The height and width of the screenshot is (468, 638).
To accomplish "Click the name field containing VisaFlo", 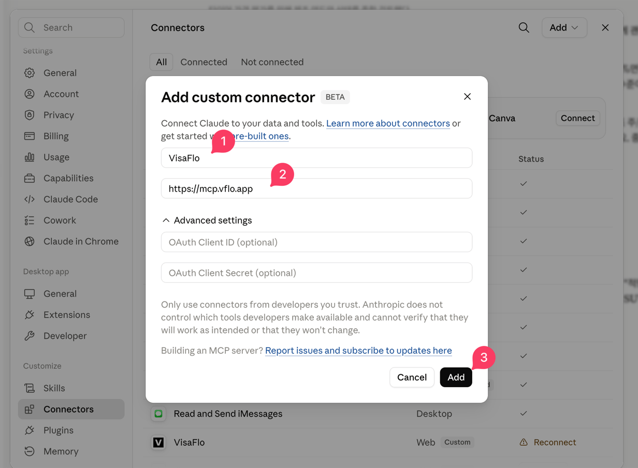I will (x=316, y=158).
